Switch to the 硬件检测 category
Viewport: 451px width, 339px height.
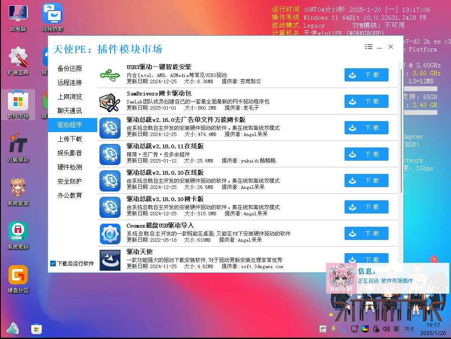coord(70,167)
